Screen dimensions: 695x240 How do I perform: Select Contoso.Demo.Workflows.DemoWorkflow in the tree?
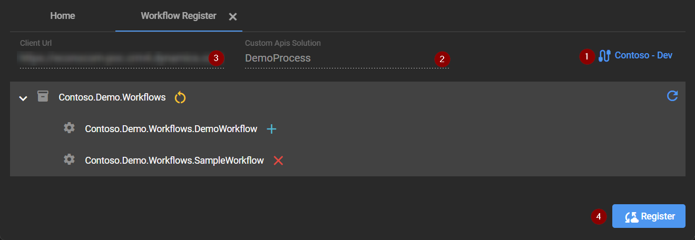(x=171, y=129)
